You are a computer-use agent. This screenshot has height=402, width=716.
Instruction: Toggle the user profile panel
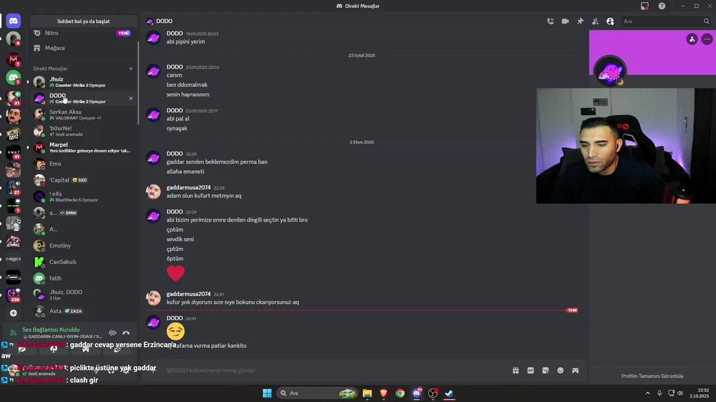610,21
